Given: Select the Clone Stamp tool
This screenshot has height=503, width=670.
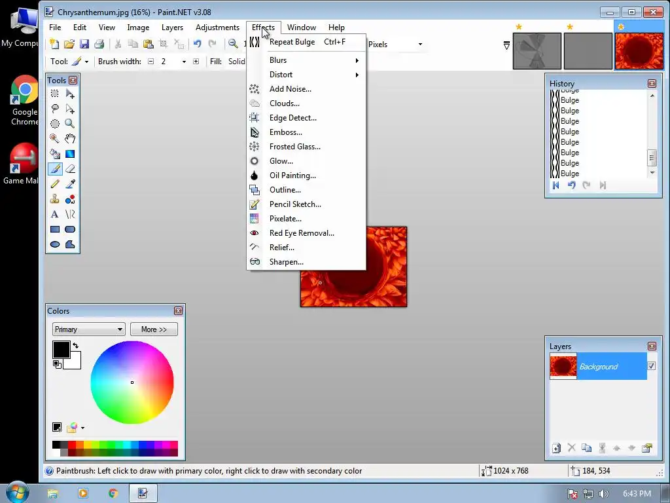Looking at the screenshot, I should coord(55,199).
